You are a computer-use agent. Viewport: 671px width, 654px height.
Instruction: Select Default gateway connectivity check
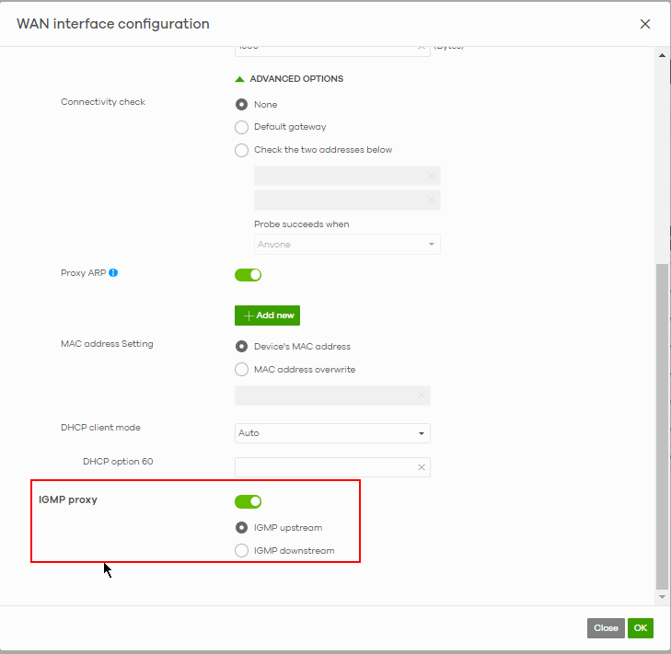(242, 127)
